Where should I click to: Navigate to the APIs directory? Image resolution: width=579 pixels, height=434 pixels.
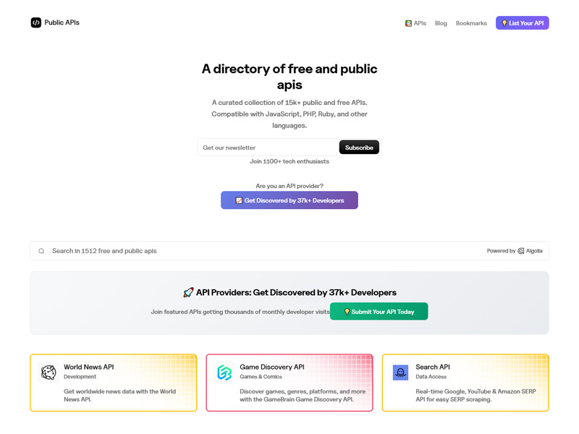tap(418, 22)
